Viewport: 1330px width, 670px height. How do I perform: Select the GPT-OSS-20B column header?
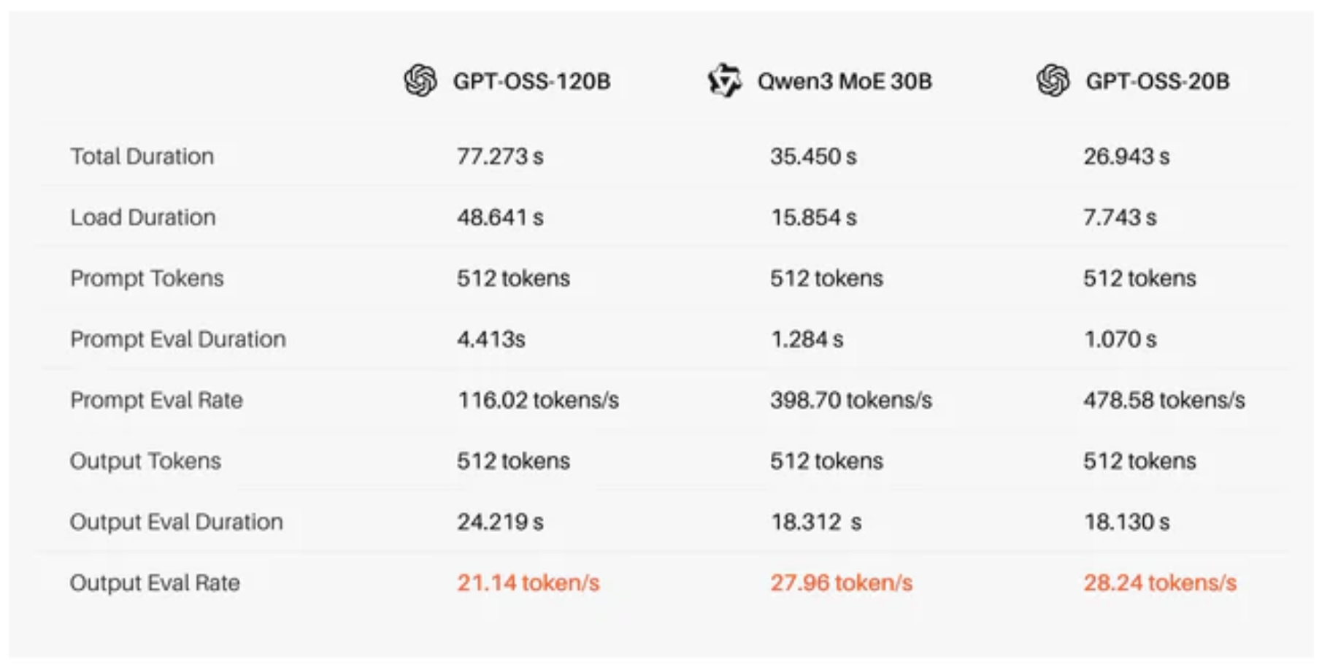1157,81
